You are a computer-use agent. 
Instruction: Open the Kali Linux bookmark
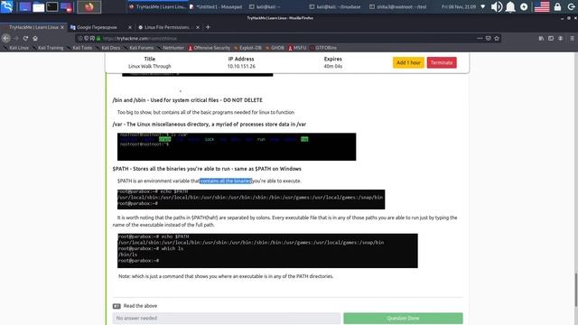[x=15, y=48]
